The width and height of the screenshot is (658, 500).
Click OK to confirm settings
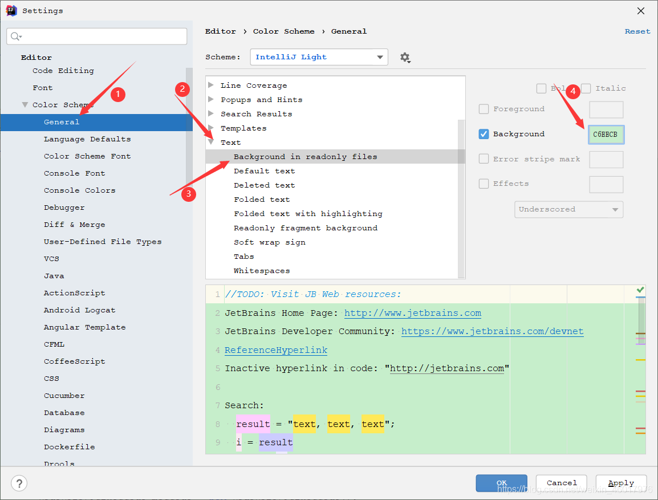pos(501,483)
